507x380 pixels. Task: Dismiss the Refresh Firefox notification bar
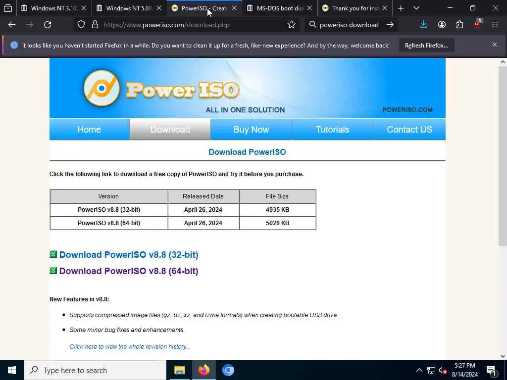(495, 45)
